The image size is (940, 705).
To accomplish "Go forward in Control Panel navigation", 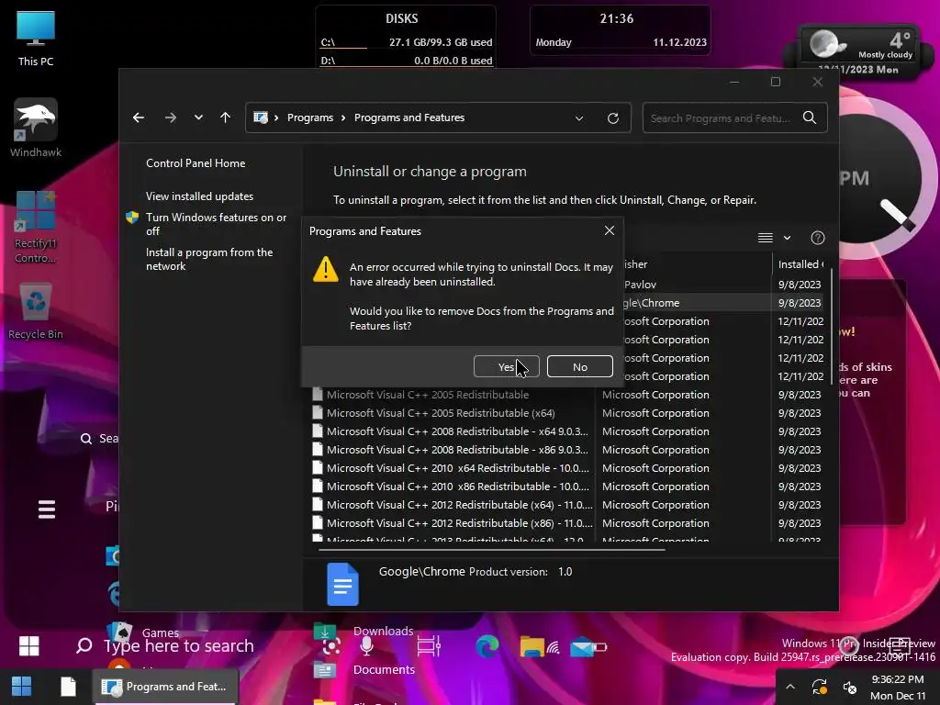I will 170,117.
